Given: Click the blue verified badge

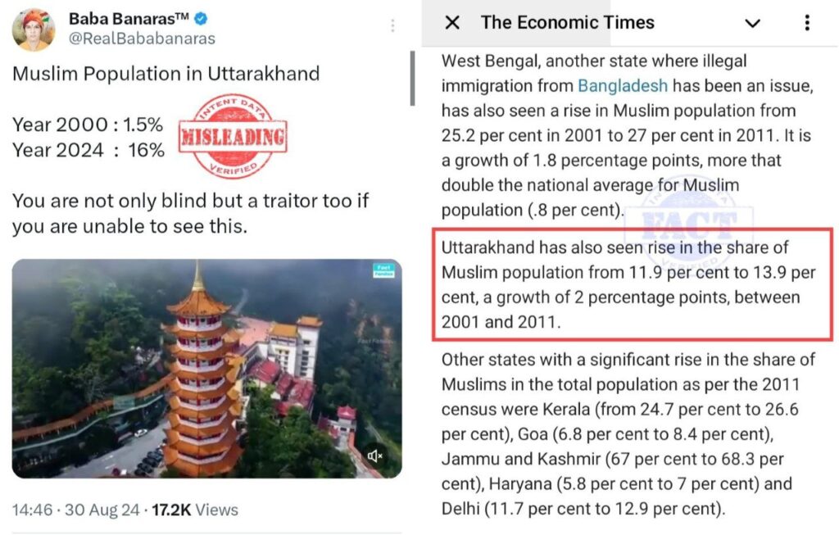Looking at the screenshot, I should pyautogui.click(x=201, y=20).
